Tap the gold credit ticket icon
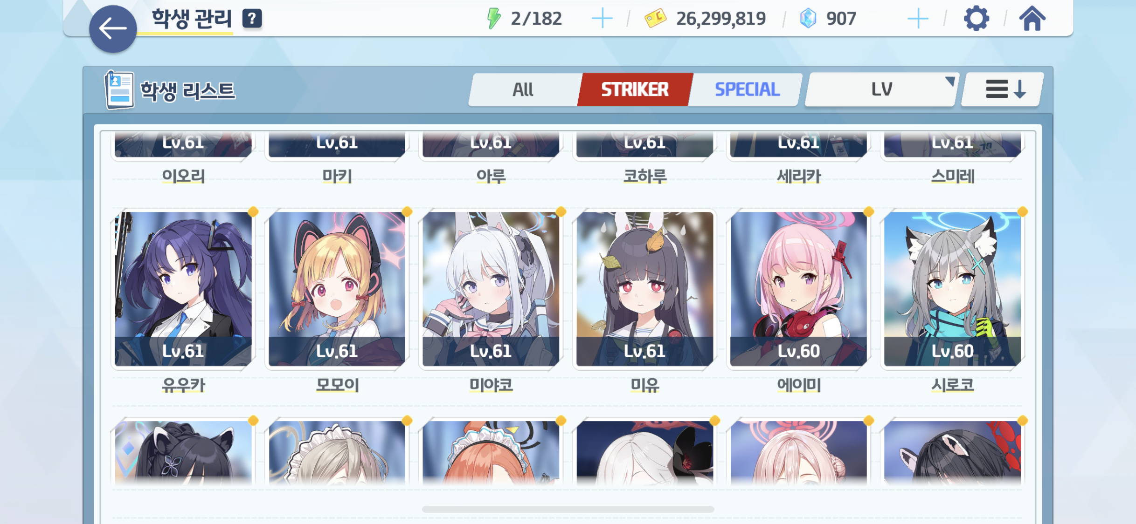 [655, 19]
